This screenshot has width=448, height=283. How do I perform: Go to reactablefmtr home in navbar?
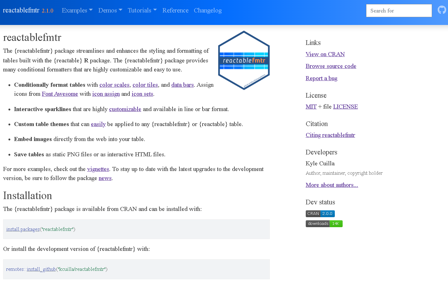coord(21,10)
